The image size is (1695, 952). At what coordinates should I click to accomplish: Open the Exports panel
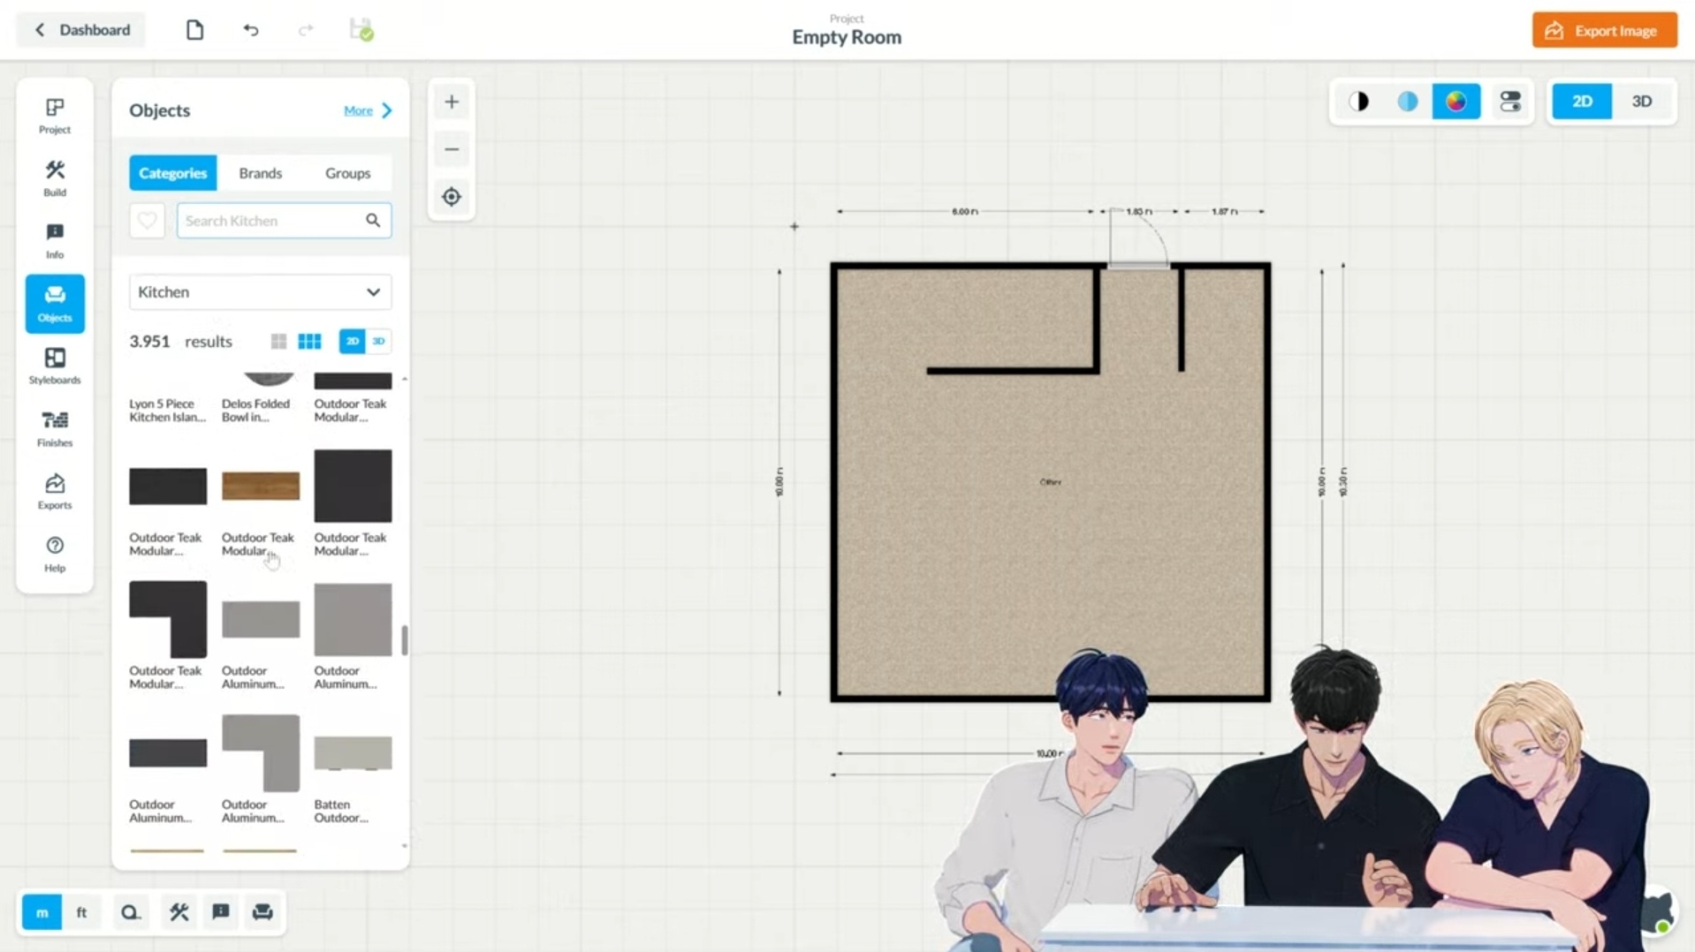(x=55, y=492)
